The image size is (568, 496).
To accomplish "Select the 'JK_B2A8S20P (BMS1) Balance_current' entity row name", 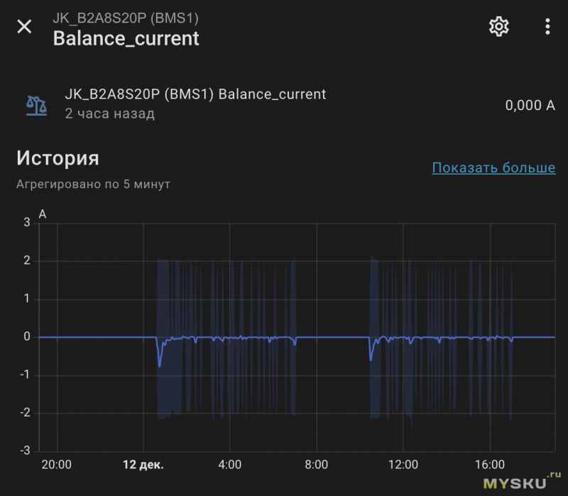I will (x=195, y=94).
